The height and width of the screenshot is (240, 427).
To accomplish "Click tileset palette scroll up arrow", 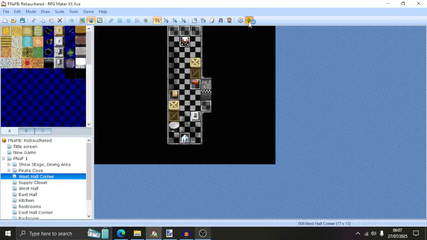I will (x=89, y=28).
